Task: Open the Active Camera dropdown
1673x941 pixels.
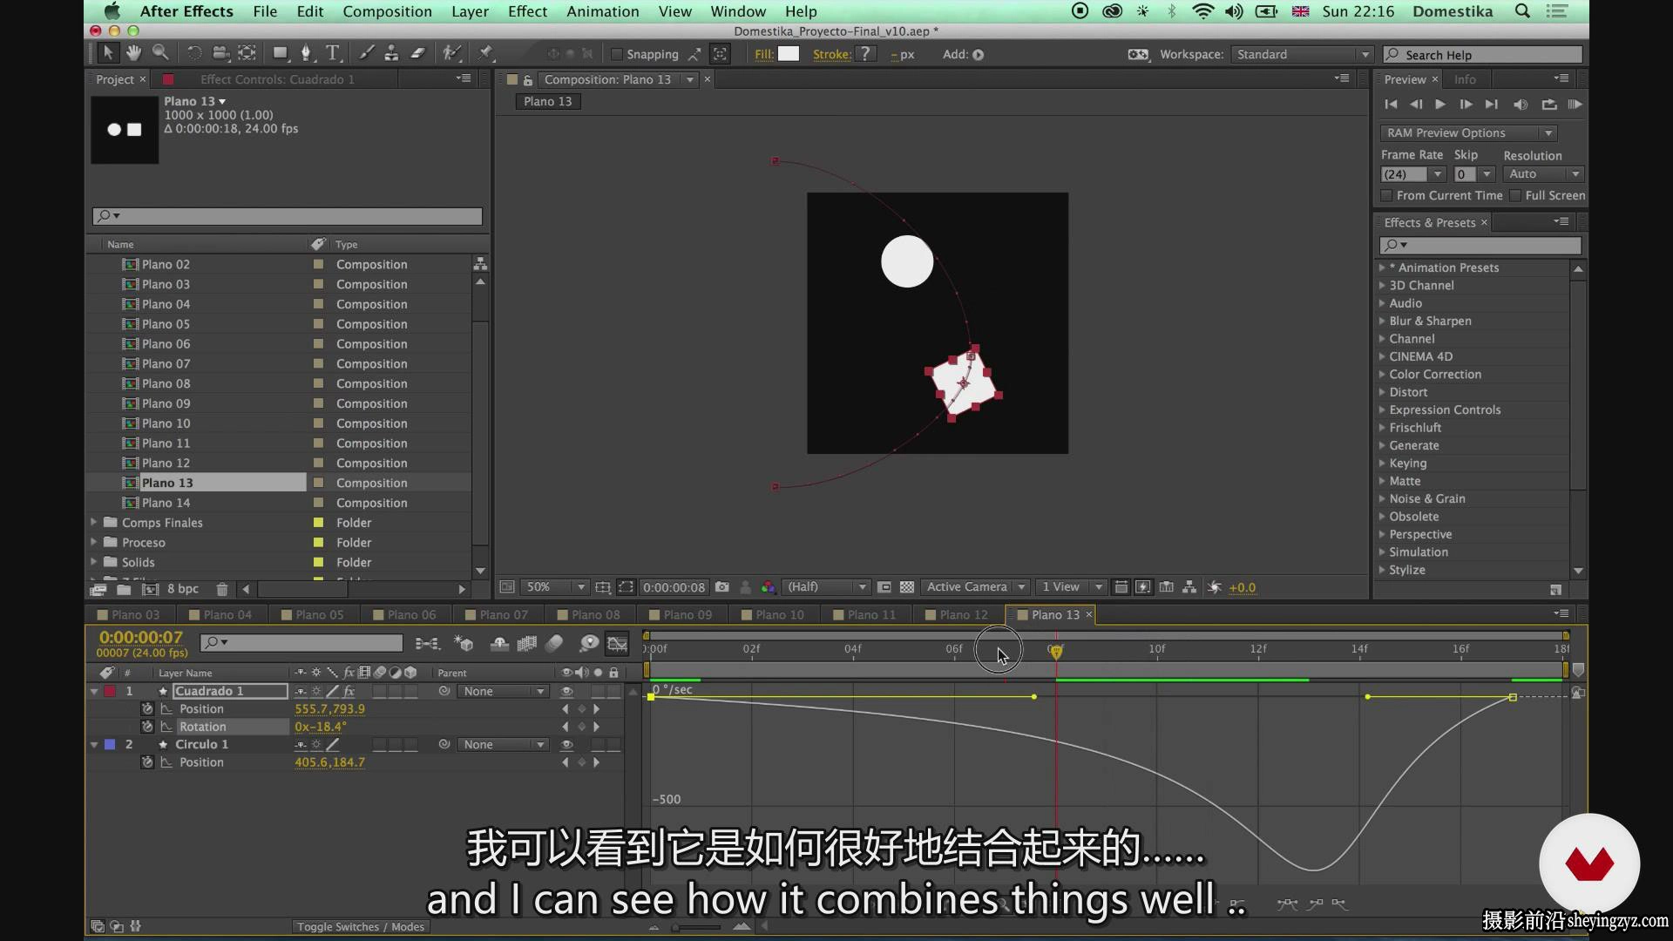Action: 976,587
